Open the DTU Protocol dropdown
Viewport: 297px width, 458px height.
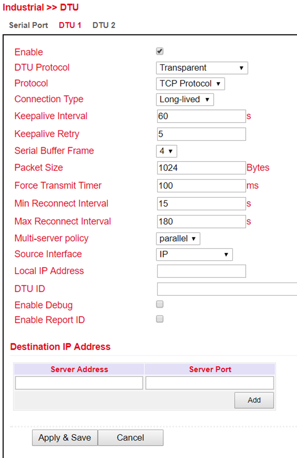click(202, 68)
